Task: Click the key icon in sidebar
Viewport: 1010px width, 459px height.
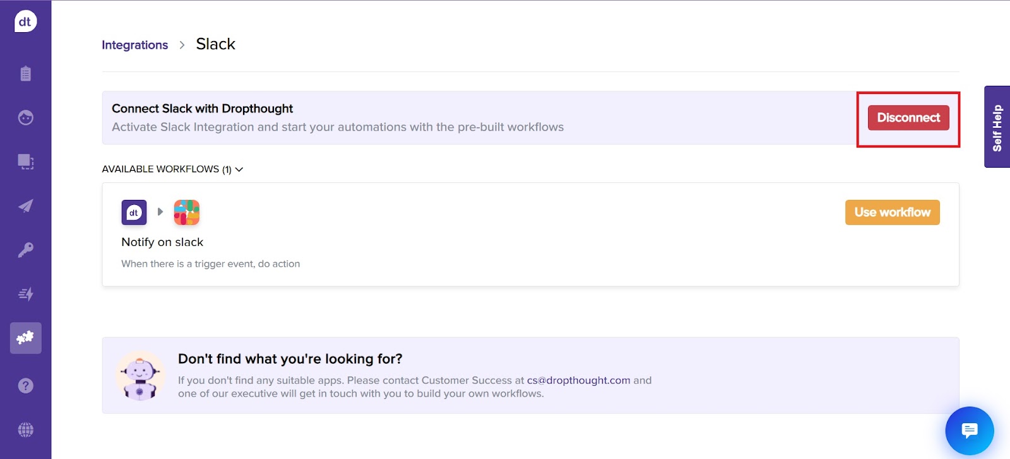Action: [25, 250]
